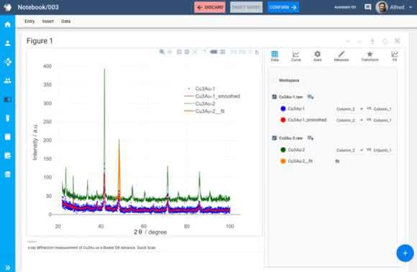The image size is (417, 272).
Task: Click the green Cu3Au-2 color swatch
Action: (x=283, y=150)
